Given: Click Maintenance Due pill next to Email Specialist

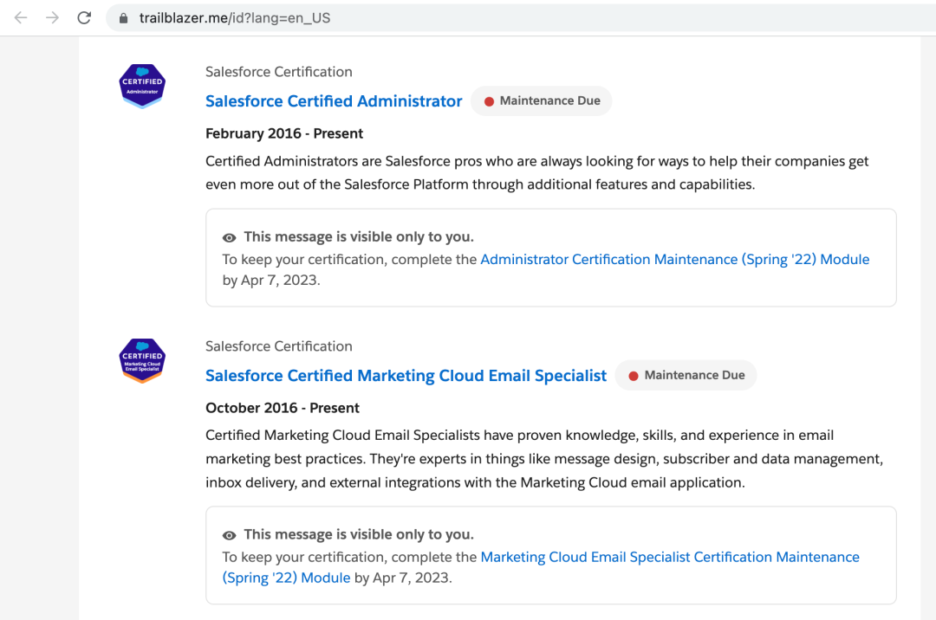Looking at the screenshot, I should tap(686, 375).
